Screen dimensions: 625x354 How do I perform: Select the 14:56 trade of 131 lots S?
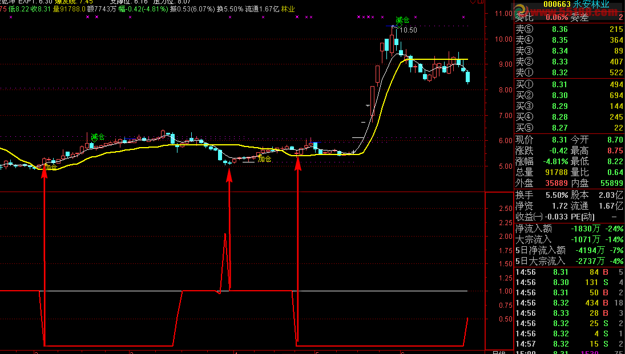point(569,282)
